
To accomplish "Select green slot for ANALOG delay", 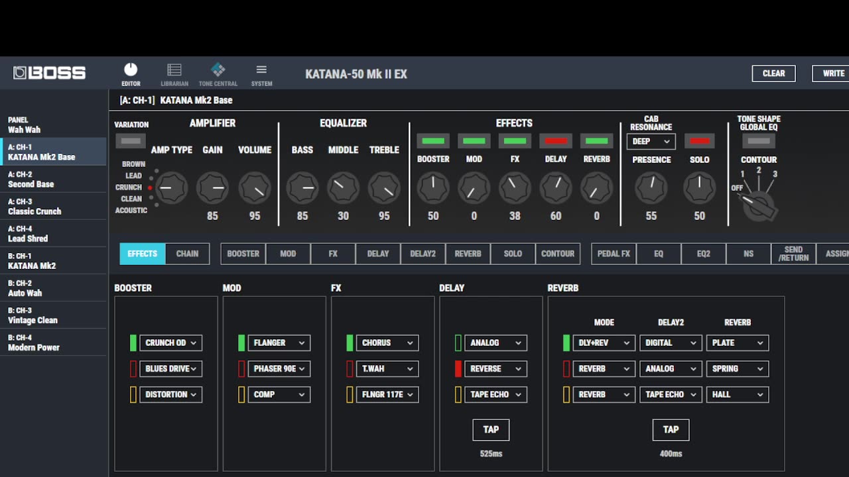I will pos(458,343).
